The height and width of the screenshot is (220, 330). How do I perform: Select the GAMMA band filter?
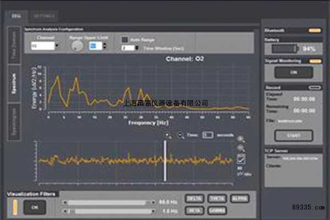217,210
